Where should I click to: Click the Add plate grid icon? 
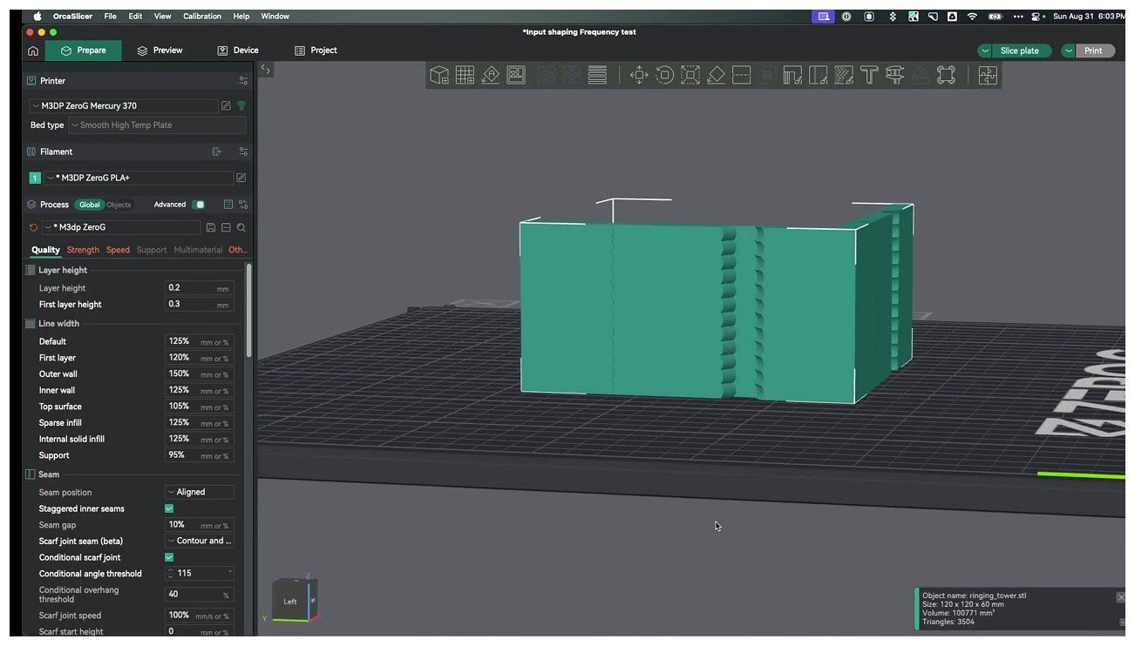point(465,75)
